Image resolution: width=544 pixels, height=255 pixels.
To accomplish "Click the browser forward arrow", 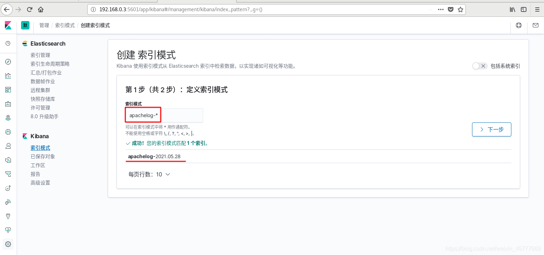I will pyautogui.click(x=18, y=9).
